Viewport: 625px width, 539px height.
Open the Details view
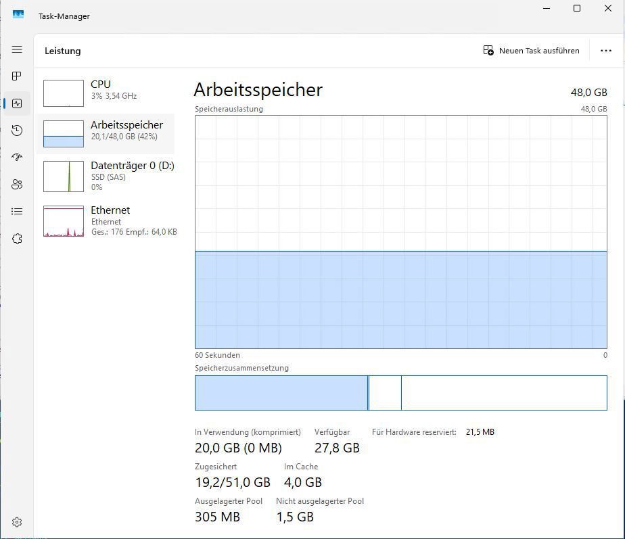point(17,211)
